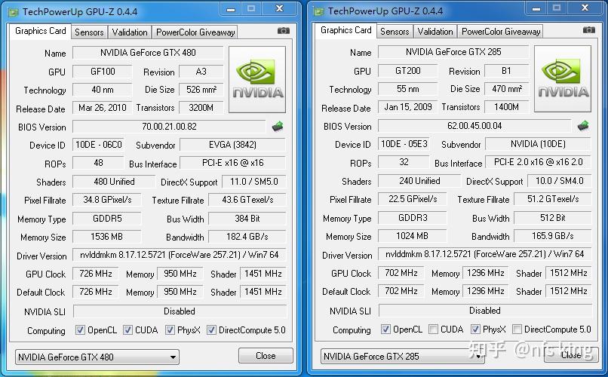Close GTX 480 window with title bar X
This screenshot has width=608, height=377.
pos(280,9)
